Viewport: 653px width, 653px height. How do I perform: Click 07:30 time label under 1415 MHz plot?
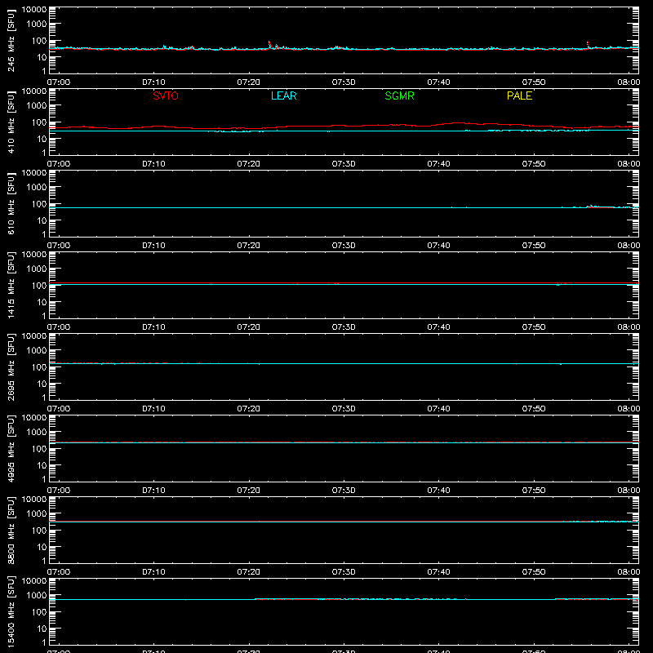point(344,327)
